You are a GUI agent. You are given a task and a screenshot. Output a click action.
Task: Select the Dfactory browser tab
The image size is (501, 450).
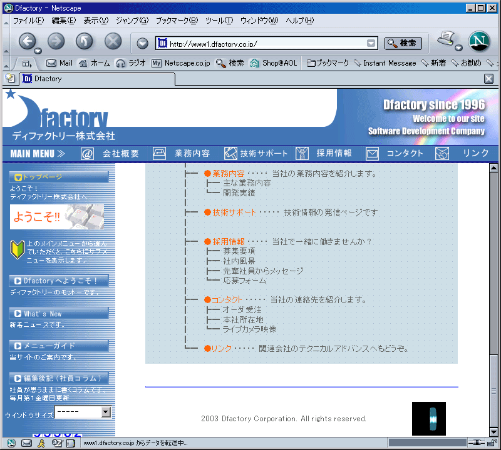tap(97, 79)
